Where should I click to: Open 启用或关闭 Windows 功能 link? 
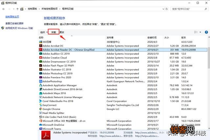(x=19, y=28)
